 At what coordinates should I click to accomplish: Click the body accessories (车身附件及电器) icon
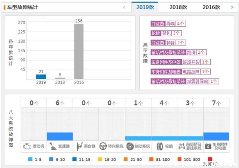pos(208,147)
